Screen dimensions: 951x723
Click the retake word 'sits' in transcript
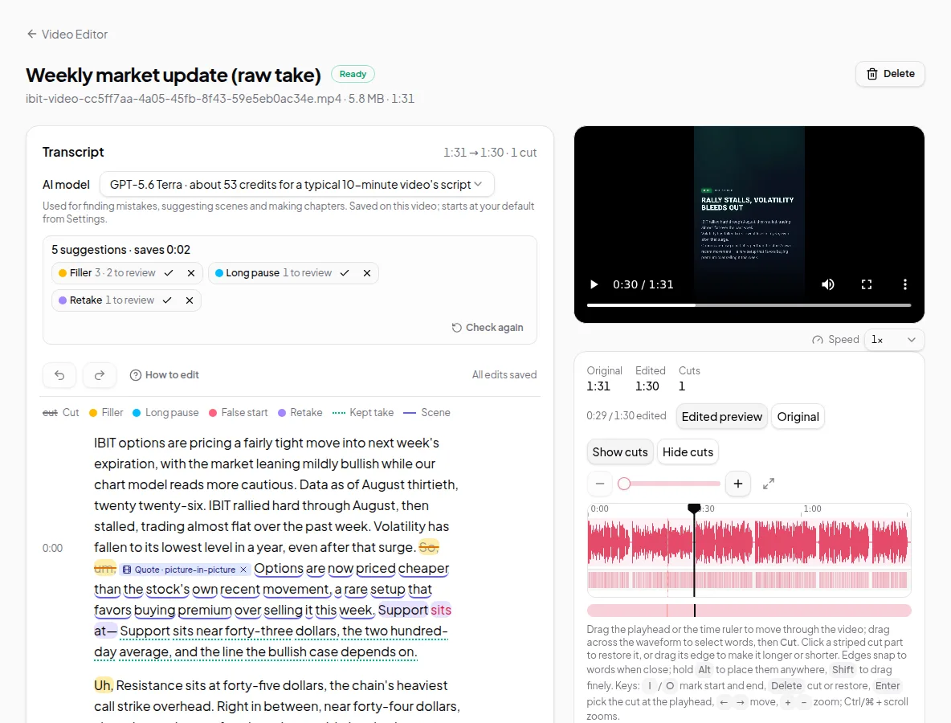(x=441, y=610)
